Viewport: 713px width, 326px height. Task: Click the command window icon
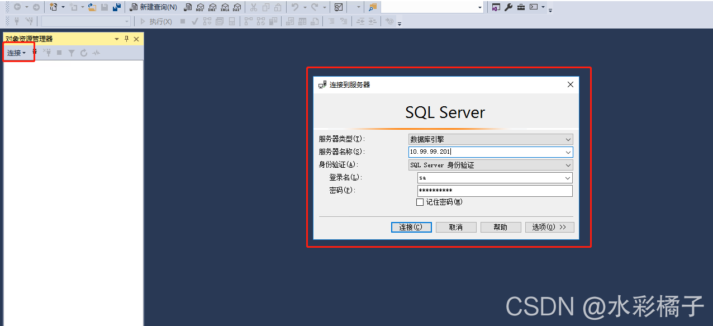coord(534,7)
